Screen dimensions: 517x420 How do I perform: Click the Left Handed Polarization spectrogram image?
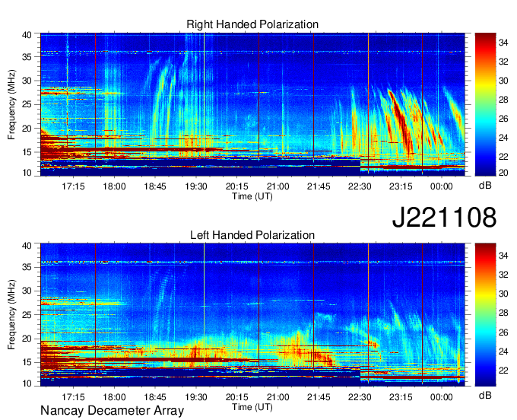[252, 315]
